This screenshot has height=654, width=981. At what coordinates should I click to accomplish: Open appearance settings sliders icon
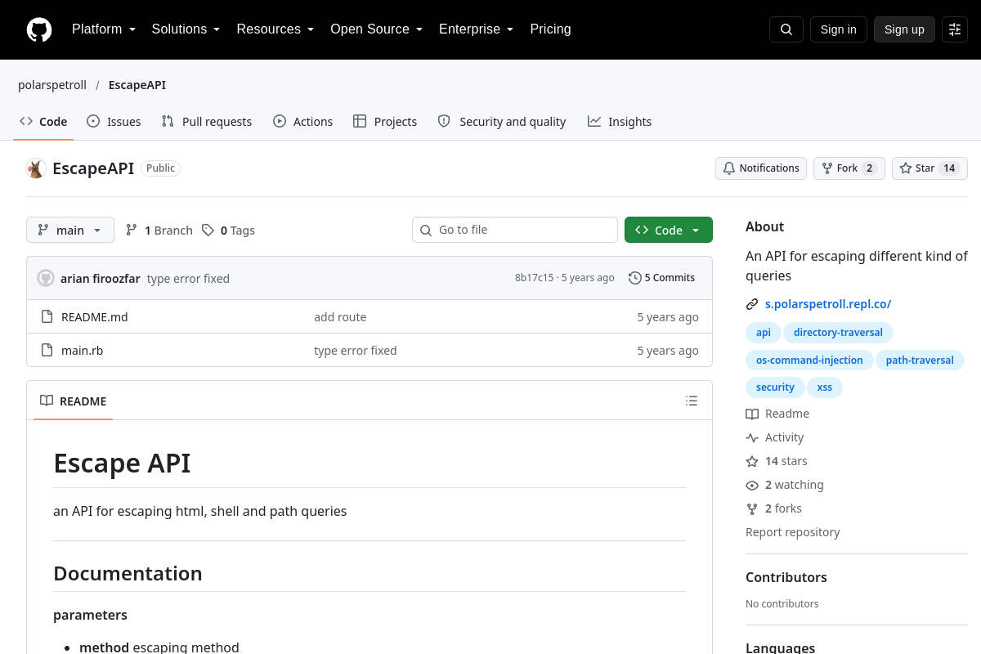click(955, 29)
